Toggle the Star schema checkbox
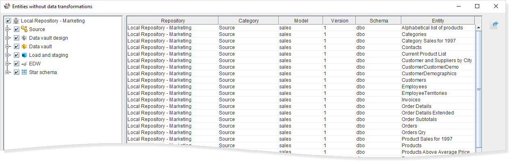 click(16, 72)
